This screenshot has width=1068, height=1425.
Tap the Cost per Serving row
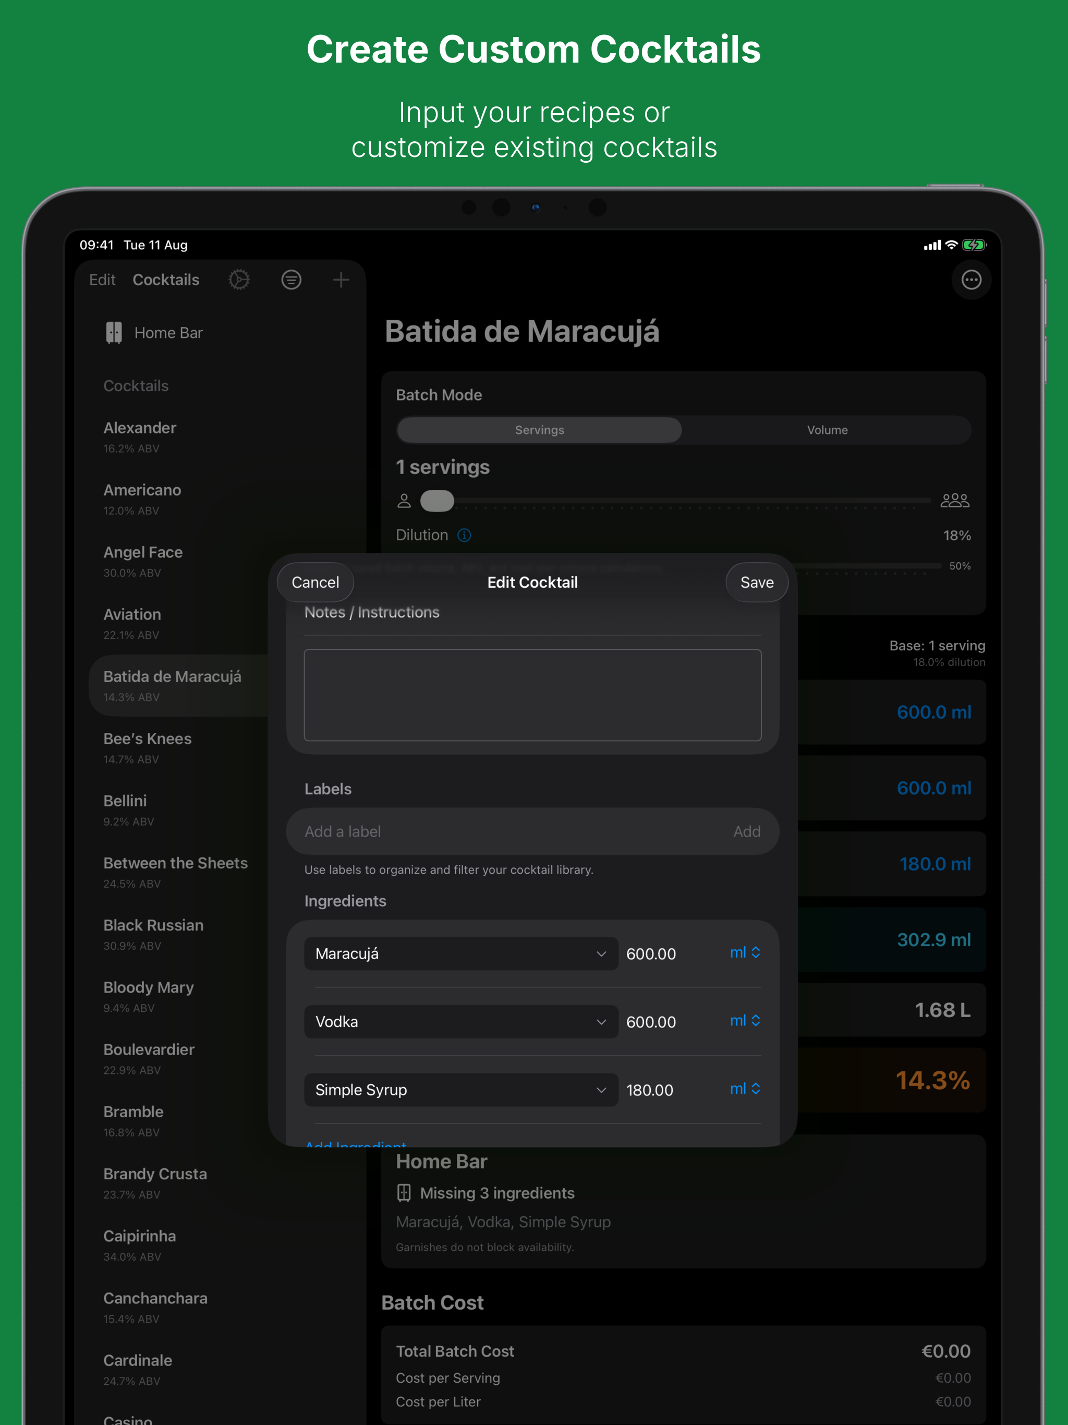coord(683,1378)
